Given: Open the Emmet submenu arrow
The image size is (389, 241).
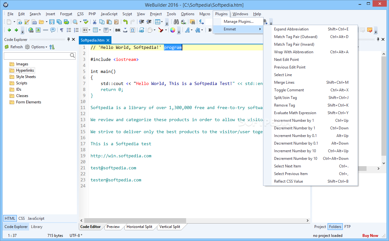Looking at the screenshot, I should [260, 29].
